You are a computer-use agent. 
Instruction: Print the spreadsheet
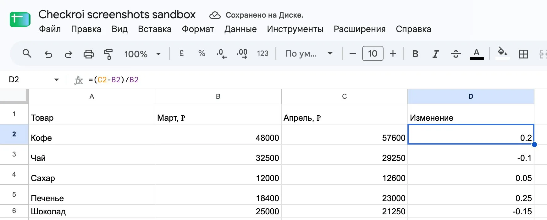pos(88,54)
